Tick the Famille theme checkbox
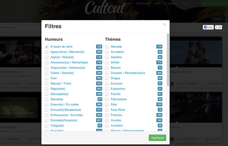 coord(107,94)
